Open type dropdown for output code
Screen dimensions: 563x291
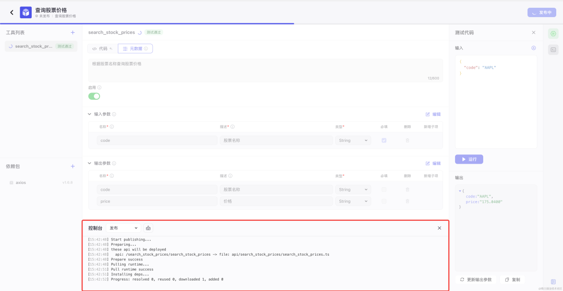353,189
